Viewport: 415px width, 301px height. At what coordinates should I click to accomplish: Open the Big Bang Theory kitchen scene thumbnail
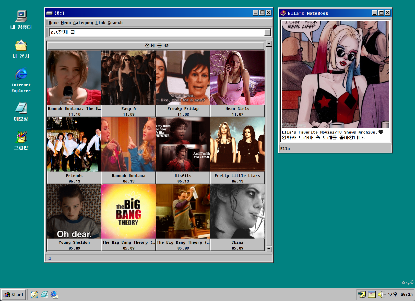click(183, 211)
